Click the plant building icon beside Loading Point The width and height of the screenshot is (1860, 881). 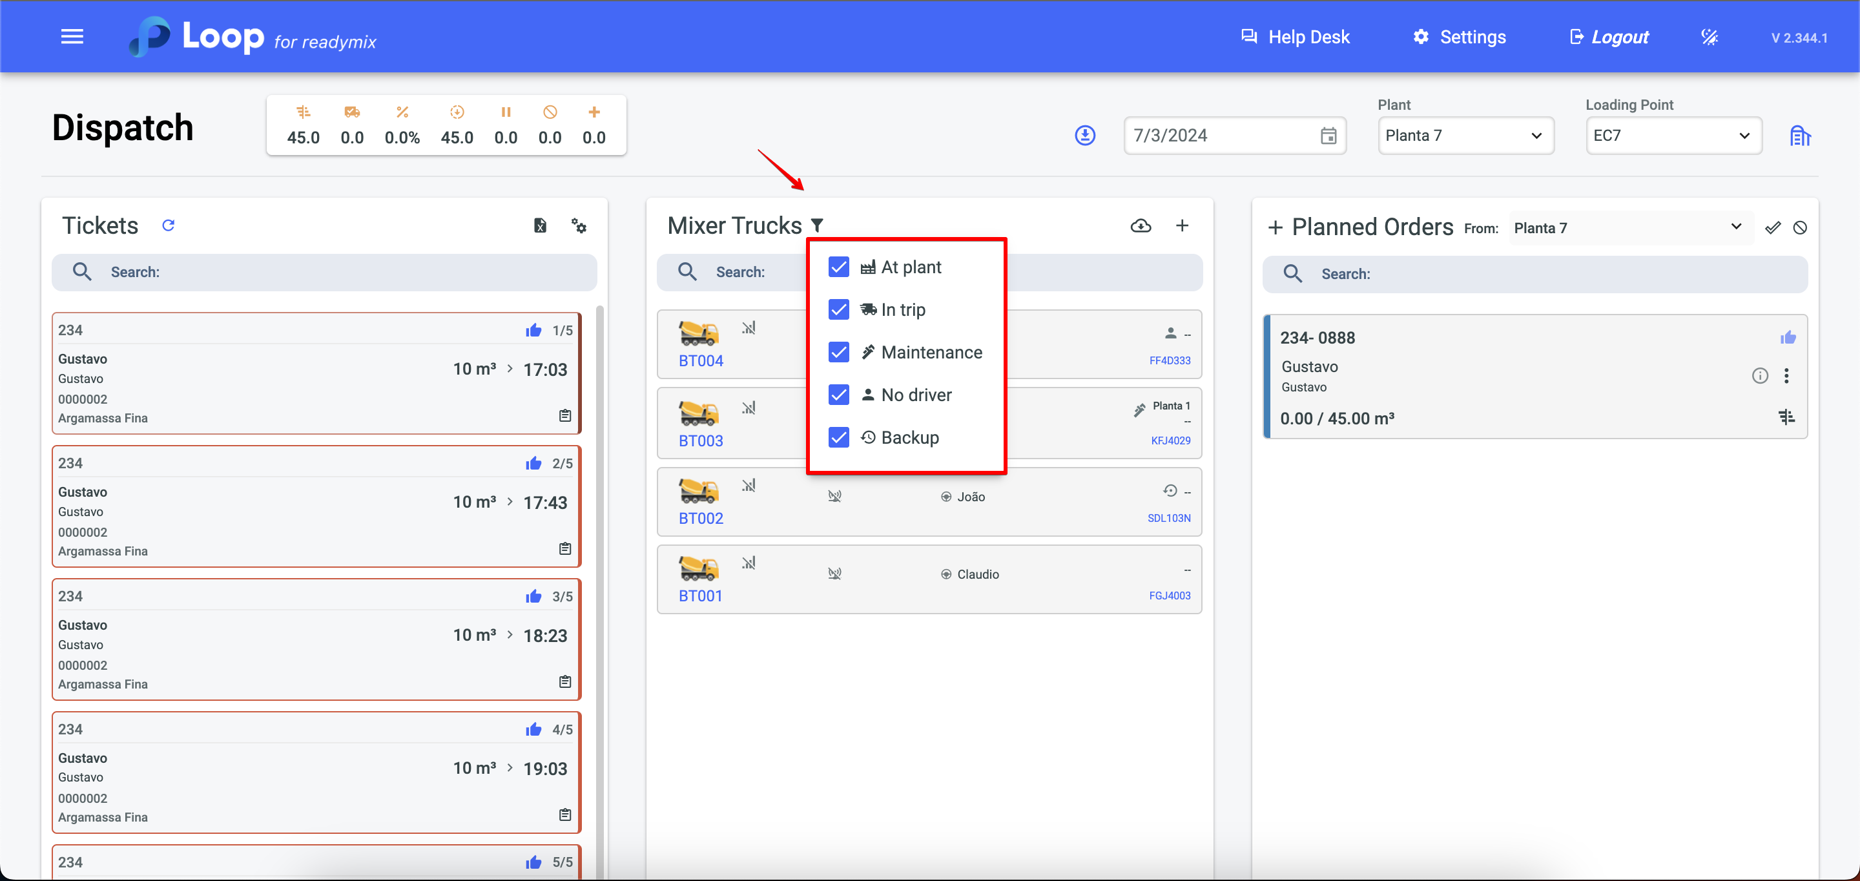pos(1800,136)
